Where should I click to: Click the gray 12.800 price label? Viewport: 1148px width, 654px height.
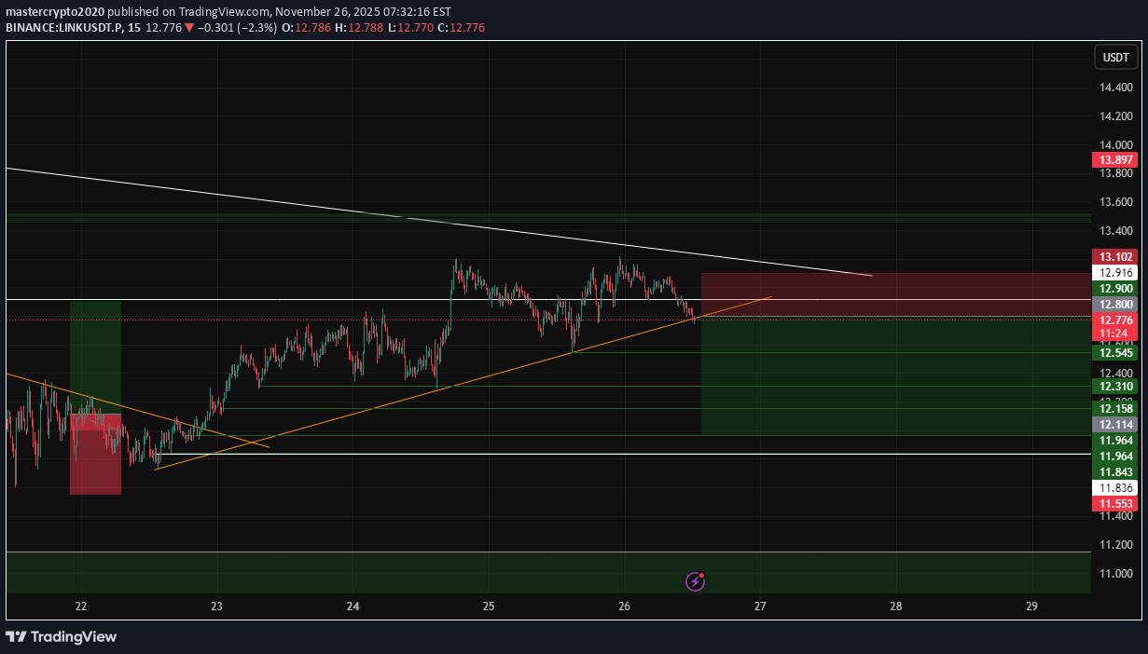tap(1115, 305)
